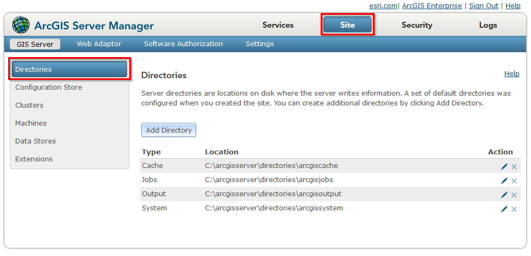Edit the Jobs directory with pencil icon
The width and height of the screenshot is (531, 256).
pyautogui.click(x=504, y=181)
